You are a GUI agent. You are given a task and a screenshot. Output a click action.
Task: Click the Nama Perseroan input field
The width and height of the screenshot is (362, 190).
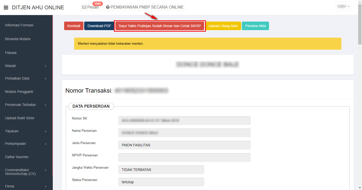coord(184,133)
